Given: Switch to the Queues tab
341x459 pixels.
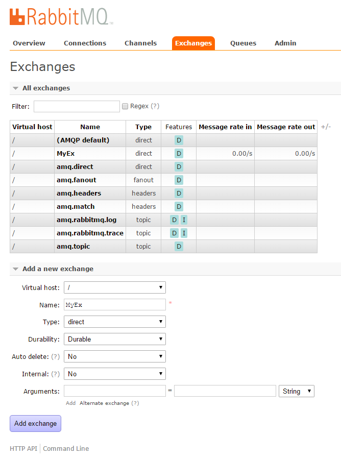Looking at the screenshot, I should pos(243,43).
